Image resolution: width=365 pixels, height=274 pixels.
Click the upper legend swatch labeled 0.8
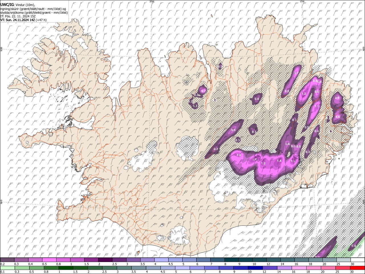click(x=63, y=260)
